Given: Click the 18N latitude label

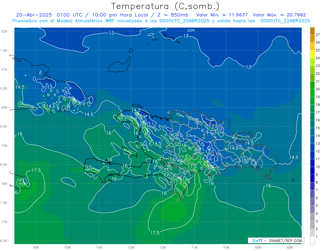Looking at the screenshot, I should (5, 184).
